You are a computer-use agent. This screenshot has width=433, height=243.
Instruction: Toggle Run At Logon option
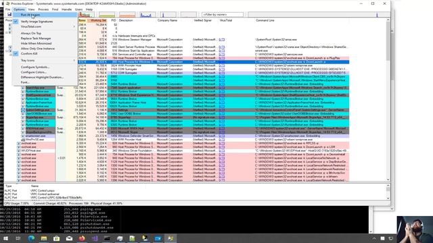tap(45, 15)
